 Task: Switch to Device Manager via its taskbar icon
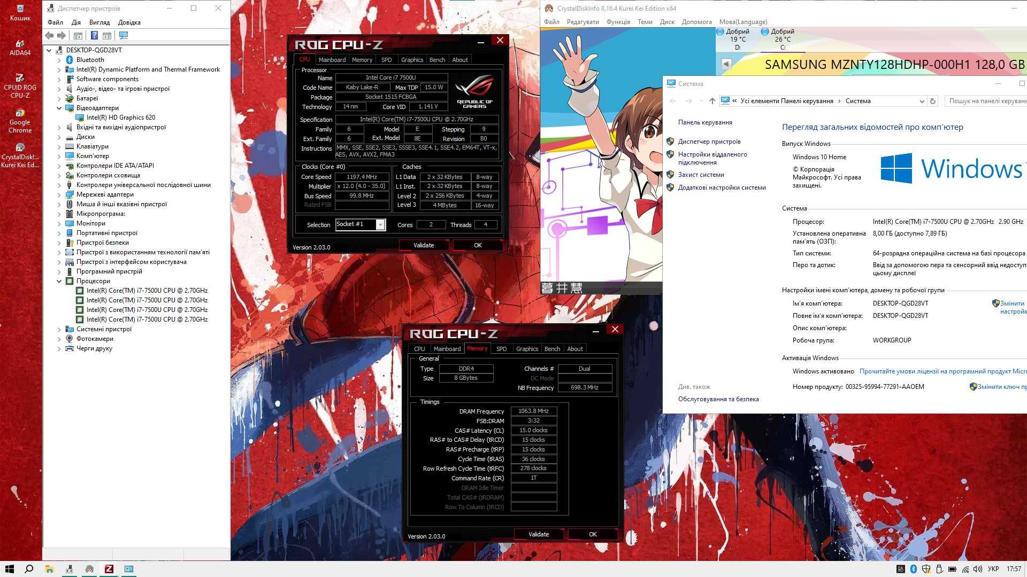(69, 569)
